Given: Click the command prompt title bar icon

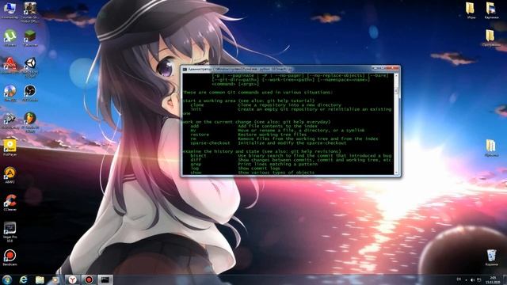Looking at the screenshot, I should click(185, 69).
